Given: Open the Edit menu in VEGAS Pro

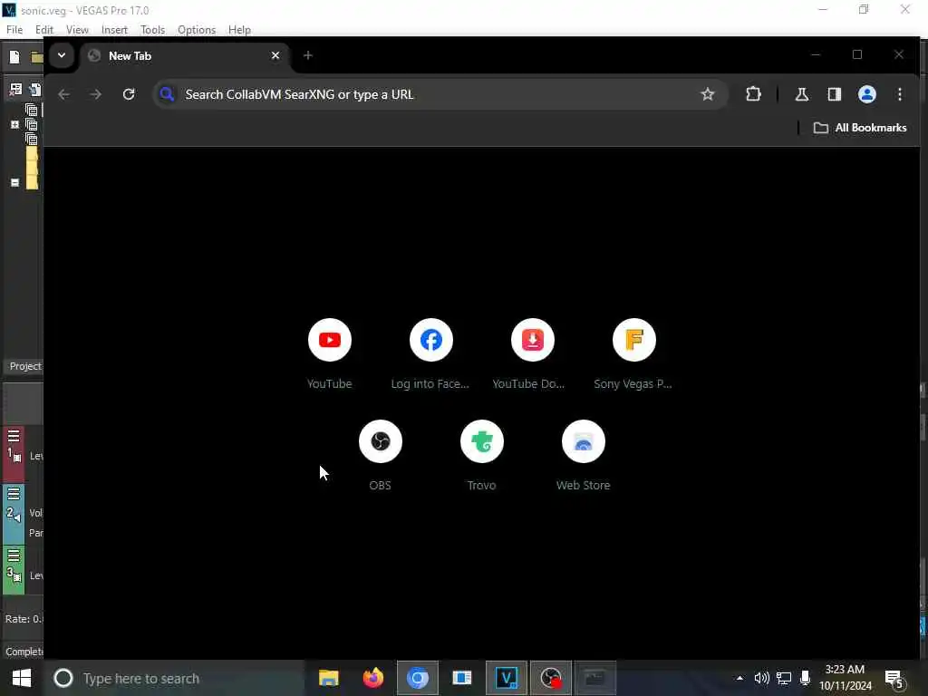Looking at the screenshot, I should [44, 30].
